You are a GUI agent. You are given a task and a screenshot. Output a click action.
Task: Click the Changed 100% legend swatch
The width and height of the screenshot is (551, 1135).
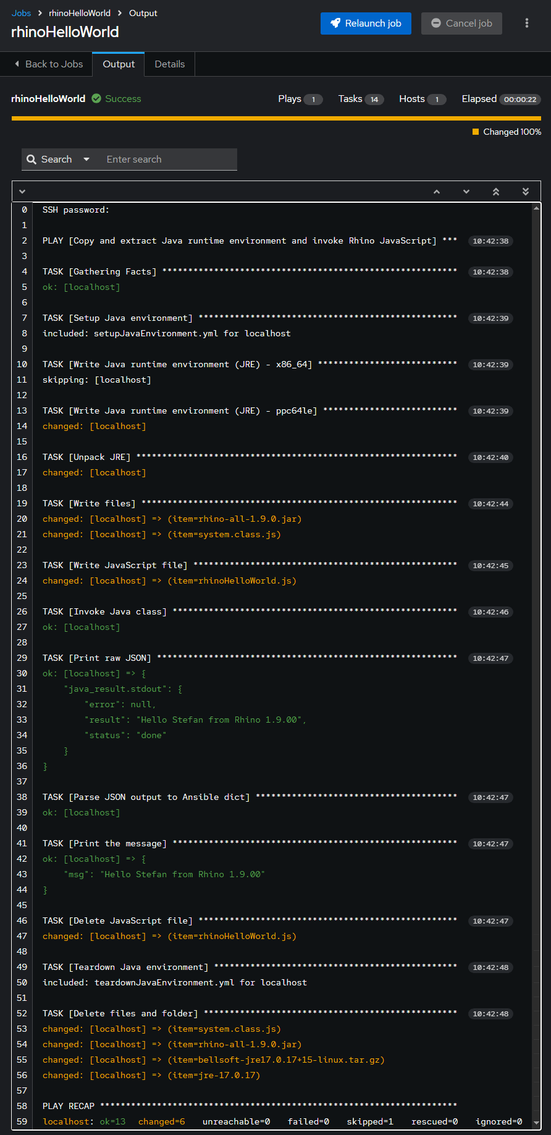coord(476,132)
